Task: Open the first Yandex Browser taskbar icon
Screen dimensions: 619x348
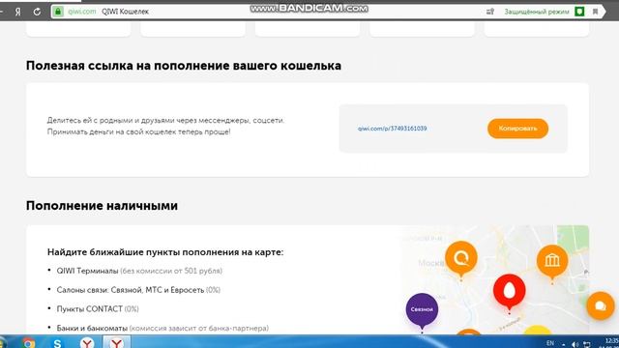Action: click(x=87, y=343)
